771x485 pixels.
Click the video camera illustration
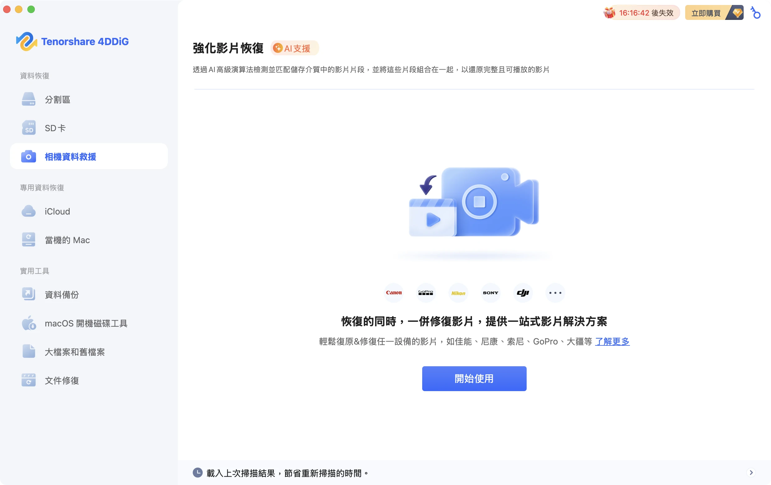pyautogui.click(x=474, y=202)
